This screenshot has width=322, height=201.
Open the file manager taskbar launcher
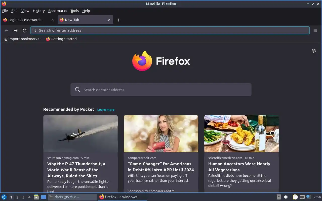pos(36,197)
